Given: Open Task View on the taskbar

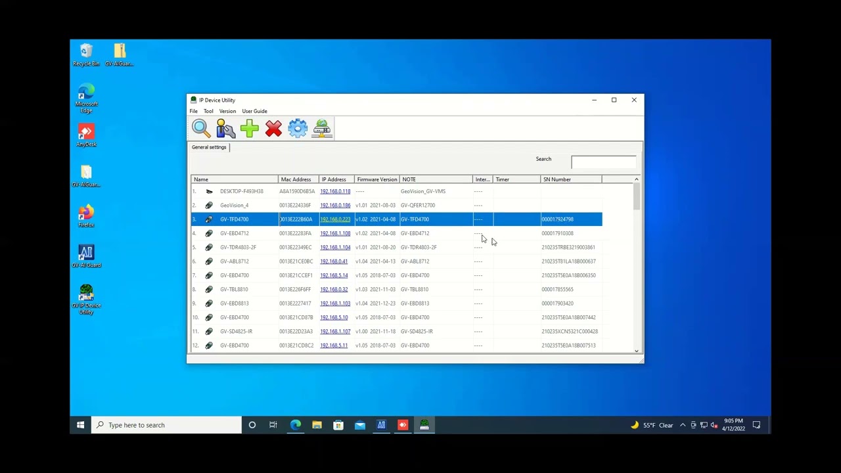Looking at the screenshot, I should [273, 425].
